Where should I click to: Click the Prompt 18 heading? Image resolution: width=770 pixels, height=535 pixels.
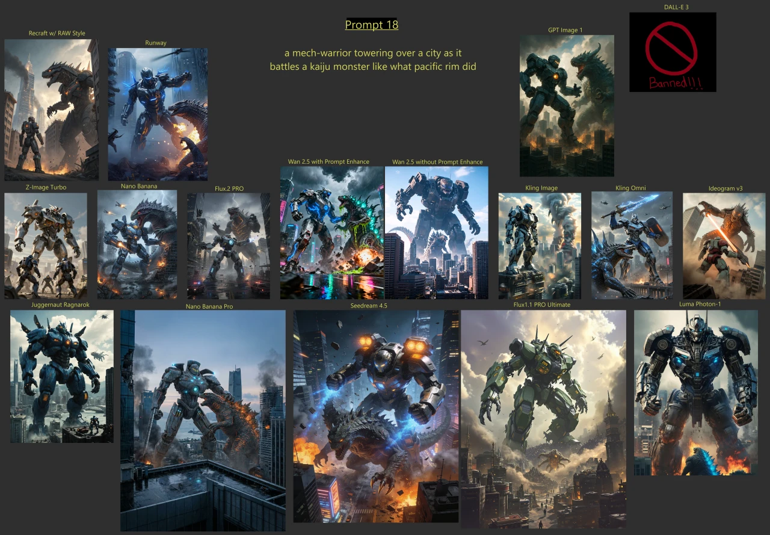(x=372, y=25)
